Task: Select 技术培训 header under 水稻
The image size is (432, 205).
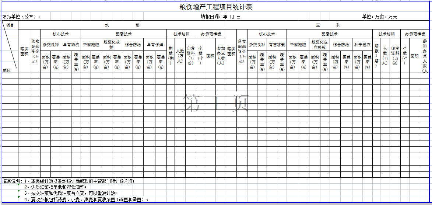Action: tap(181, 34)
